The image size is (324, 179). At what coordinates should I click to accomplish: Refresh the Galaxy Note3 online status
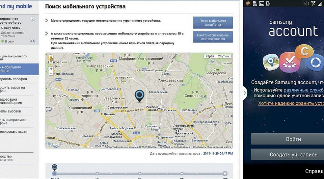click(x=33, y=41)
